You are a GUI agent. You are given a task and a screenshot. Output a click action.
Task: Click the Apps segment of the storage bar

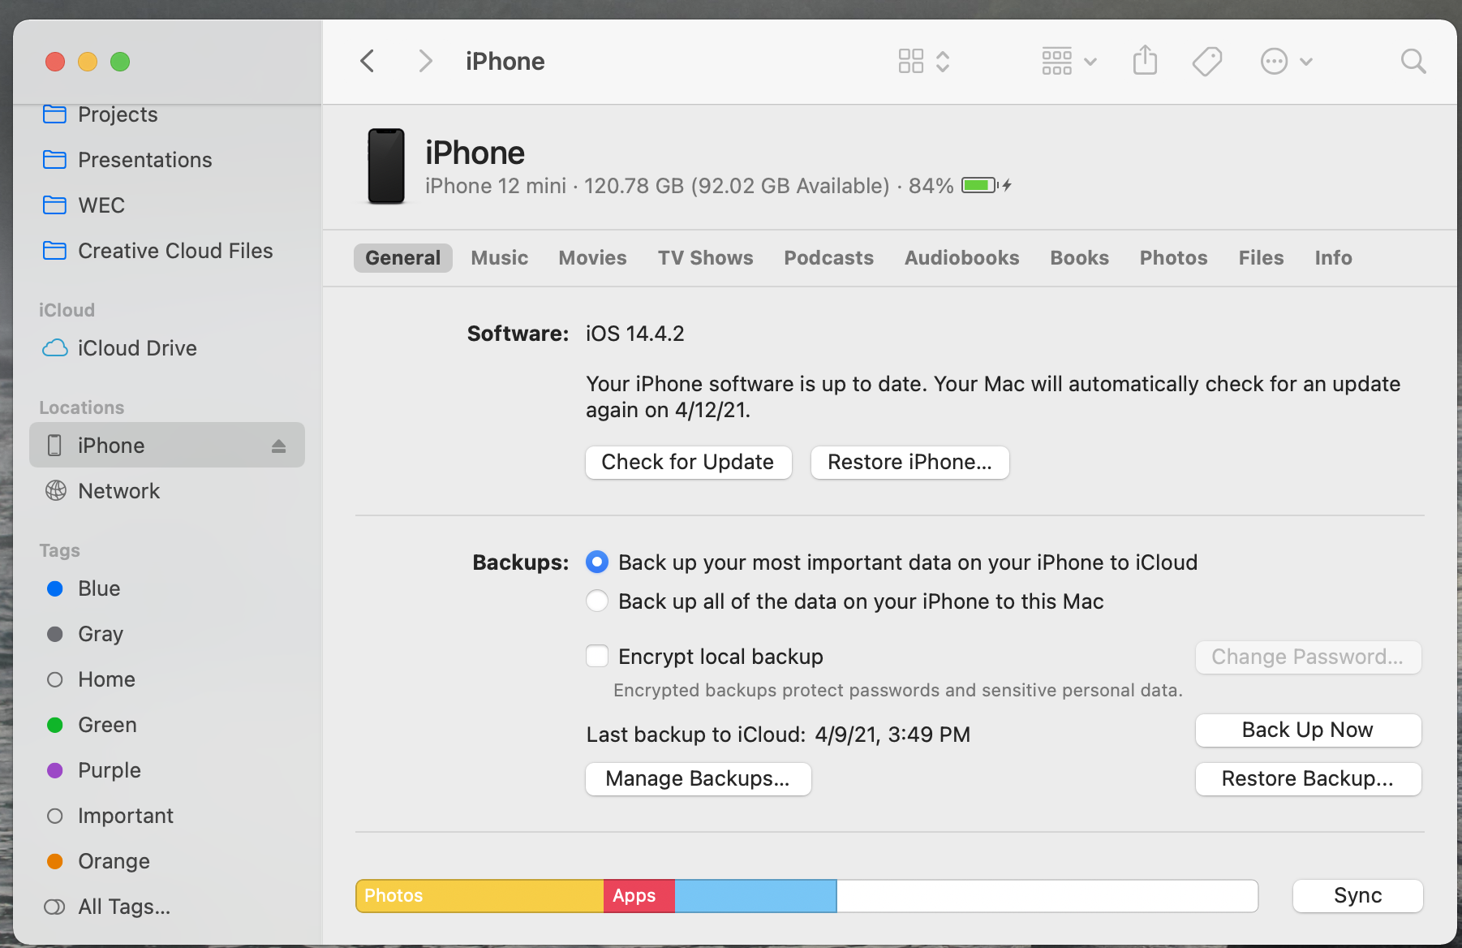coord(639,896)
